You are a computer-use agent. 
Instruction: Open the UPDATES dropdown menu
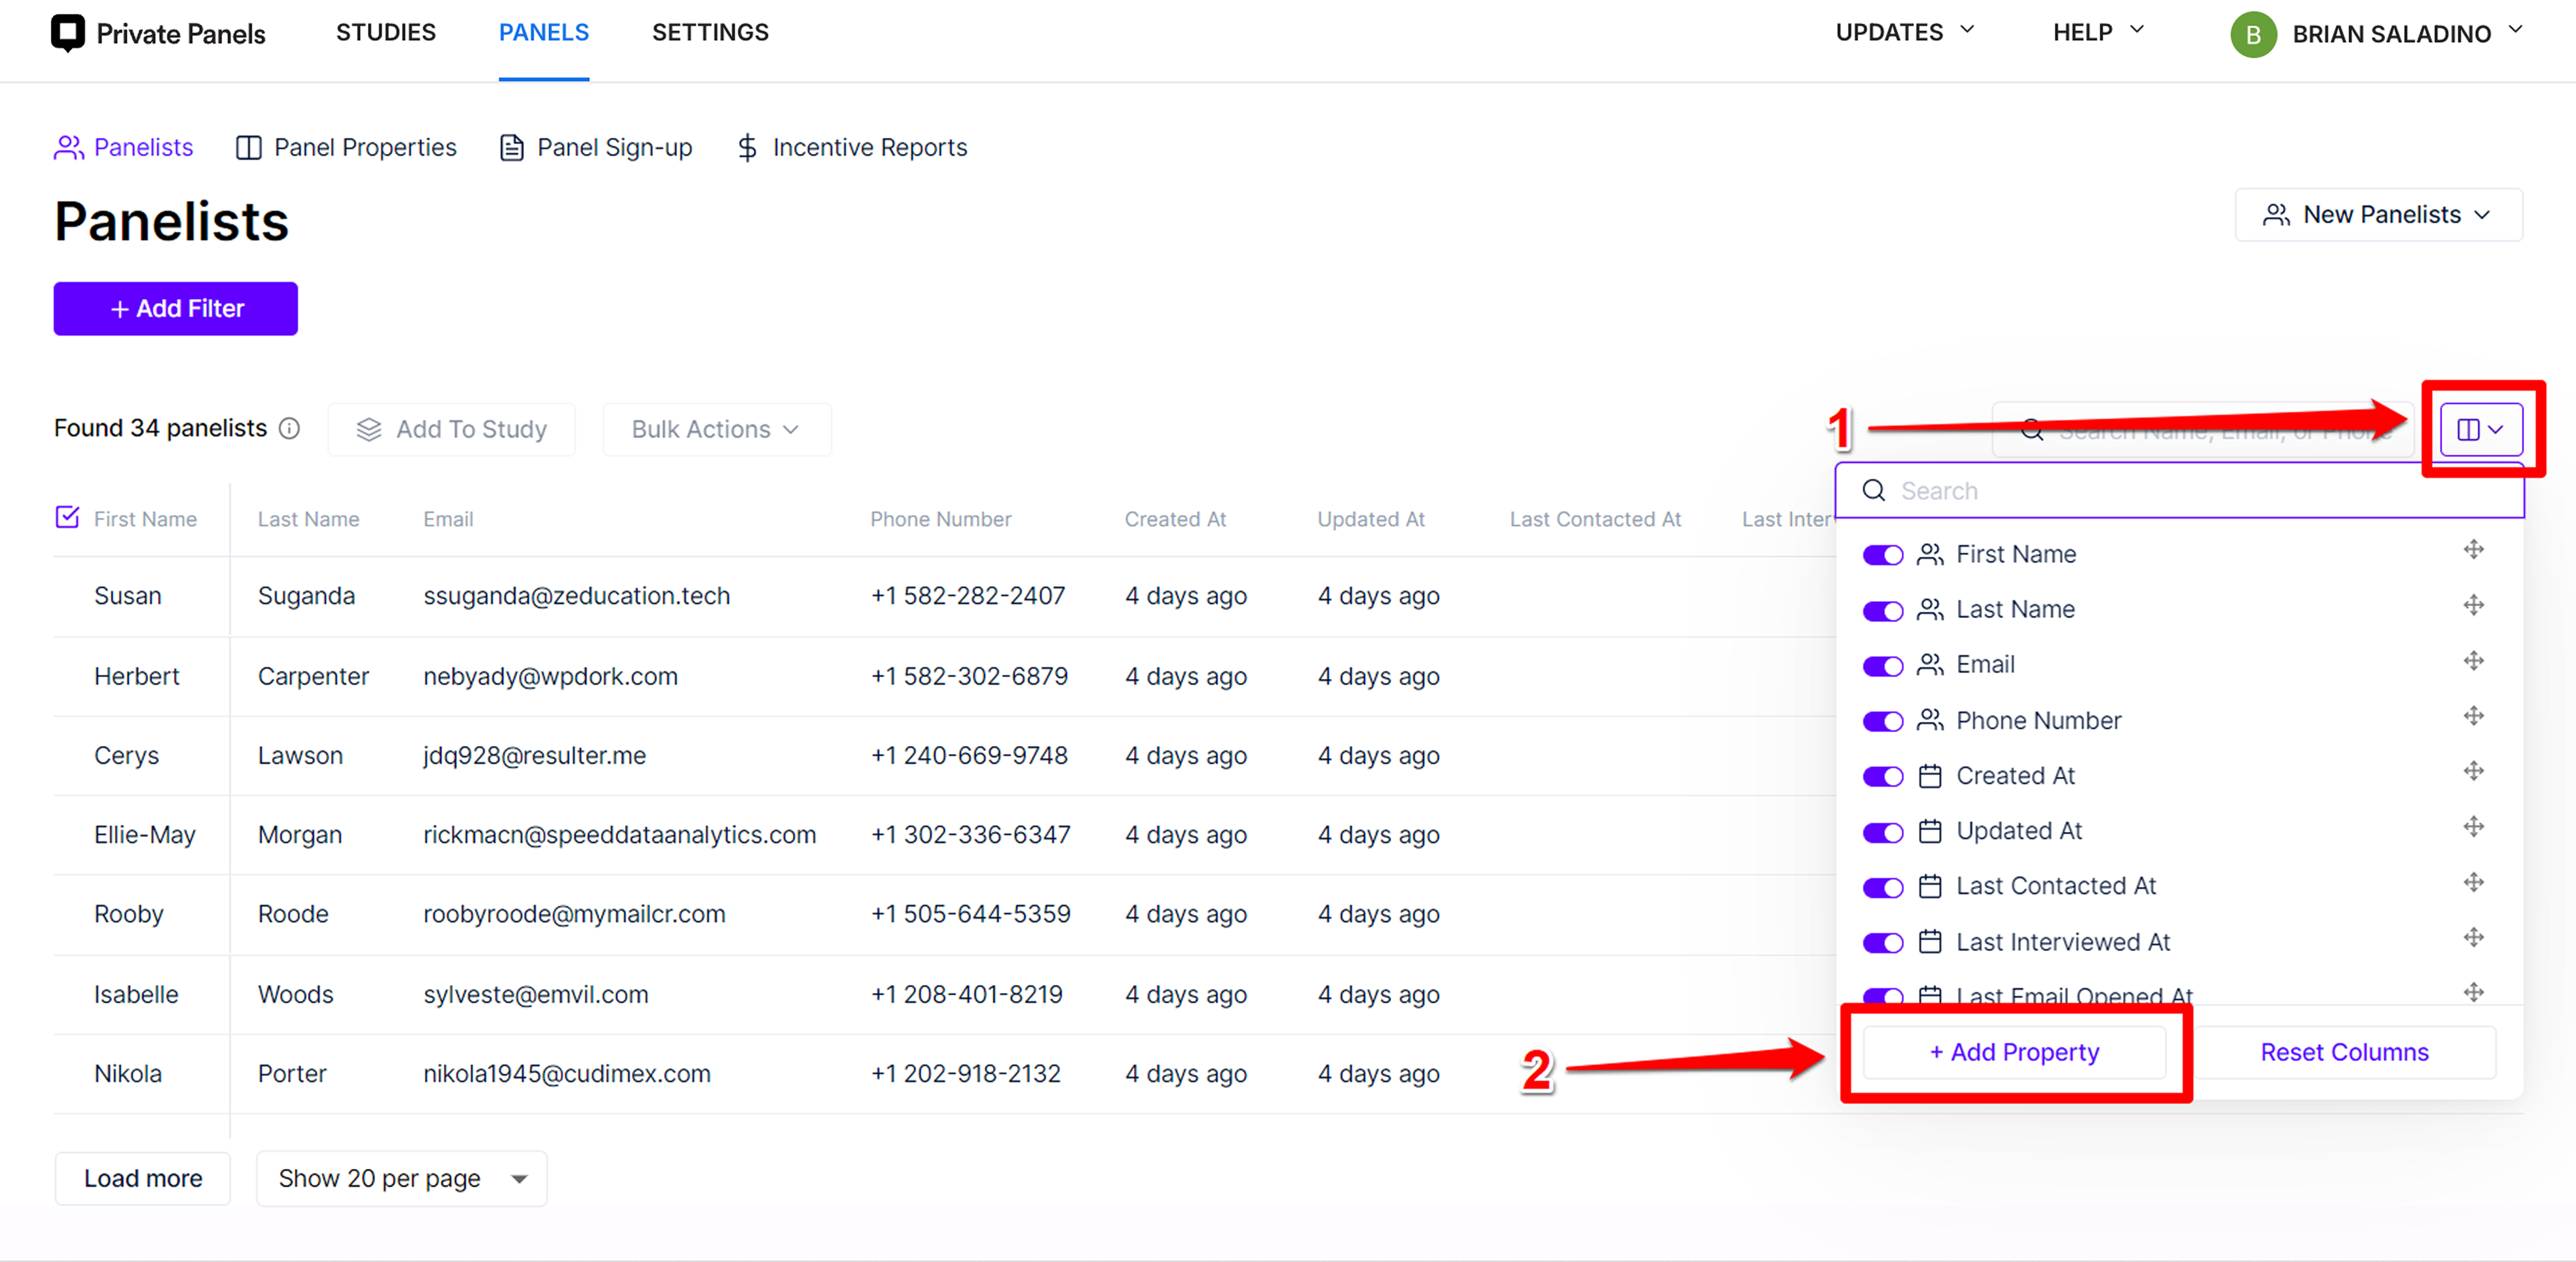click(x=1905, y=32)
